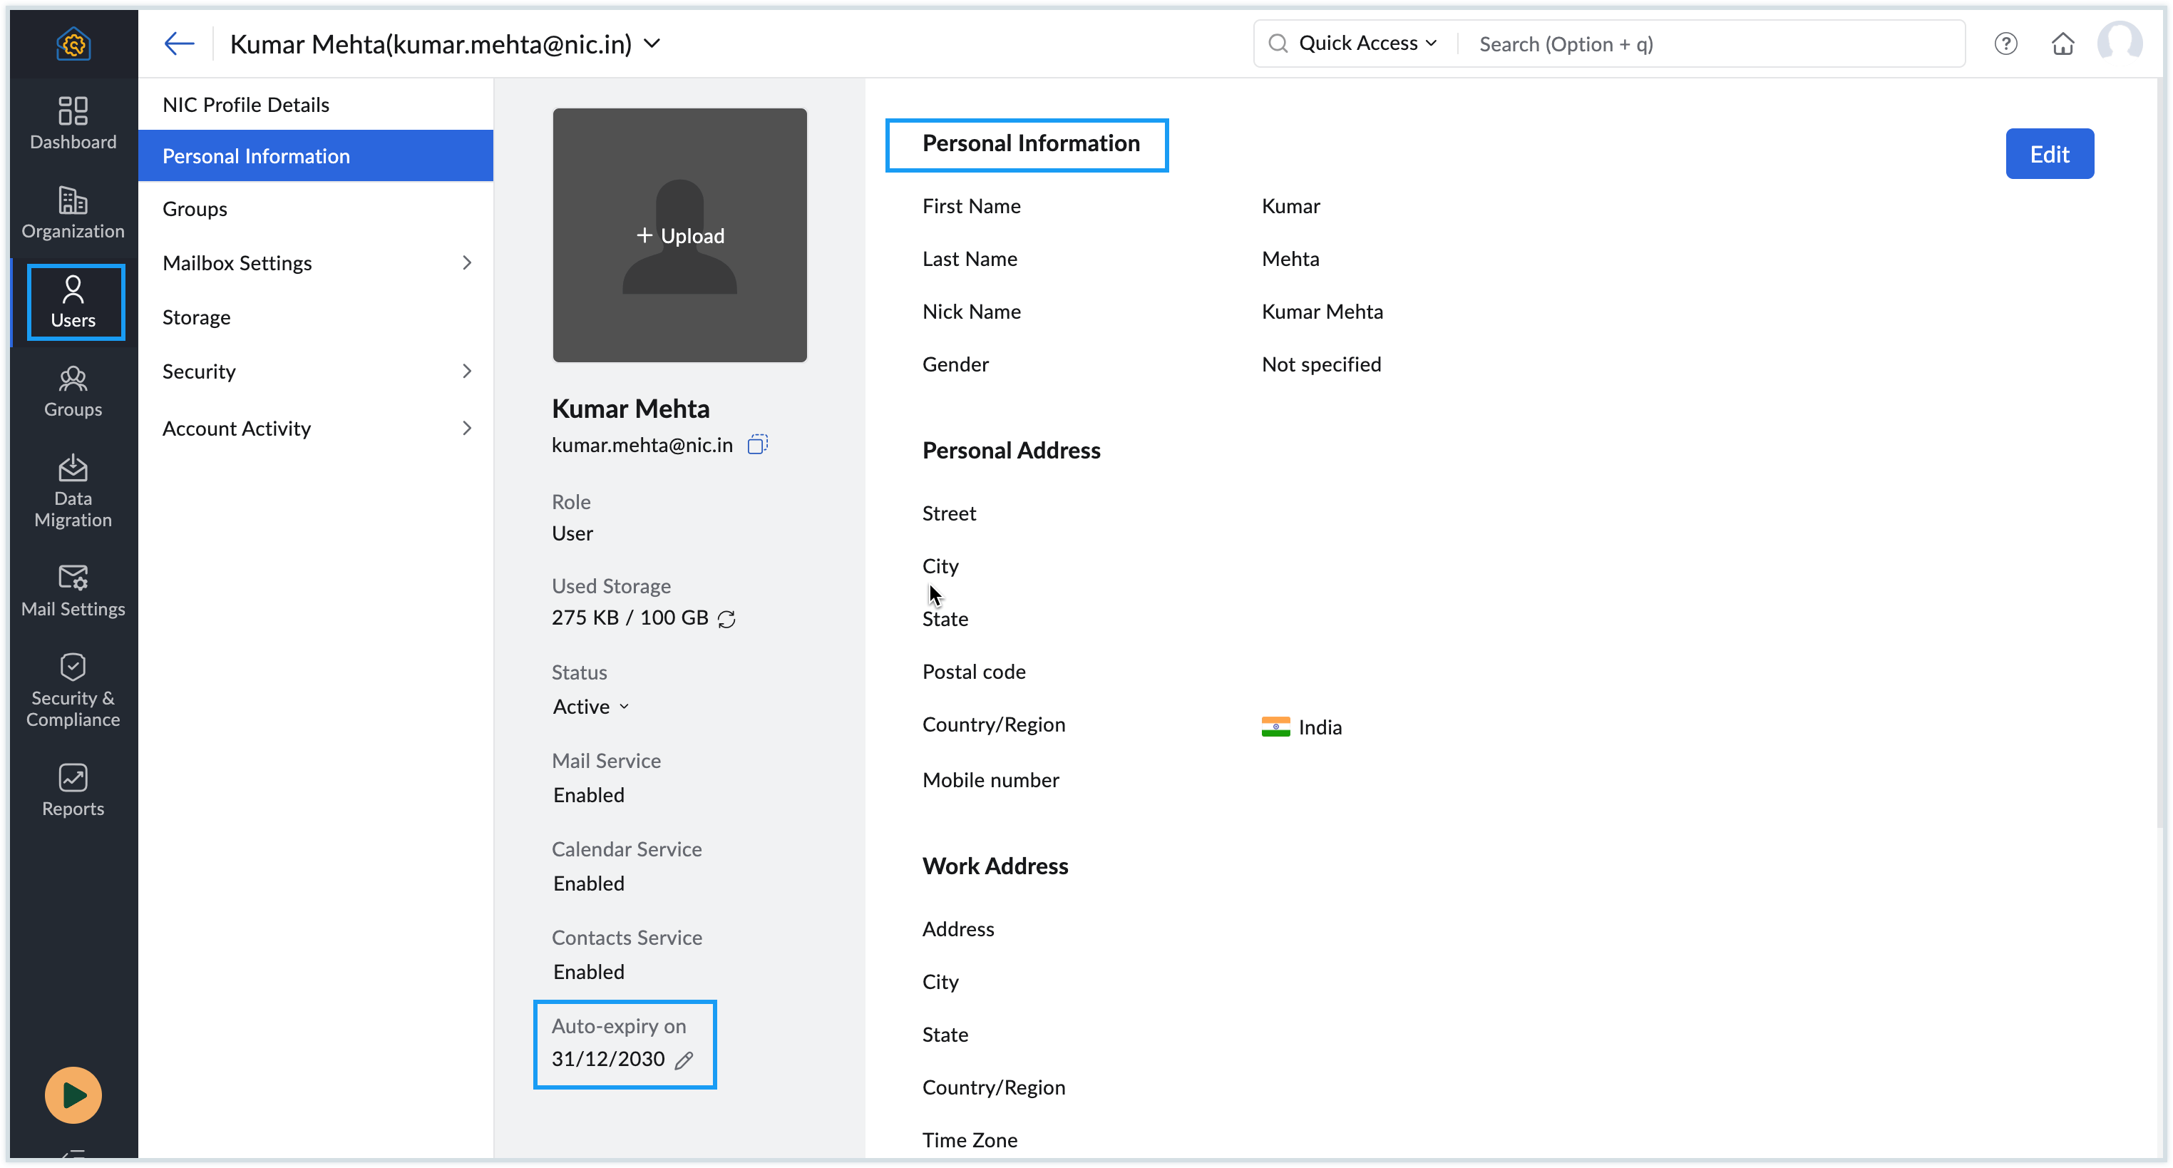Edit the auto-expiry date pencil icon

pyautogui.click(x=684, y=1060)
